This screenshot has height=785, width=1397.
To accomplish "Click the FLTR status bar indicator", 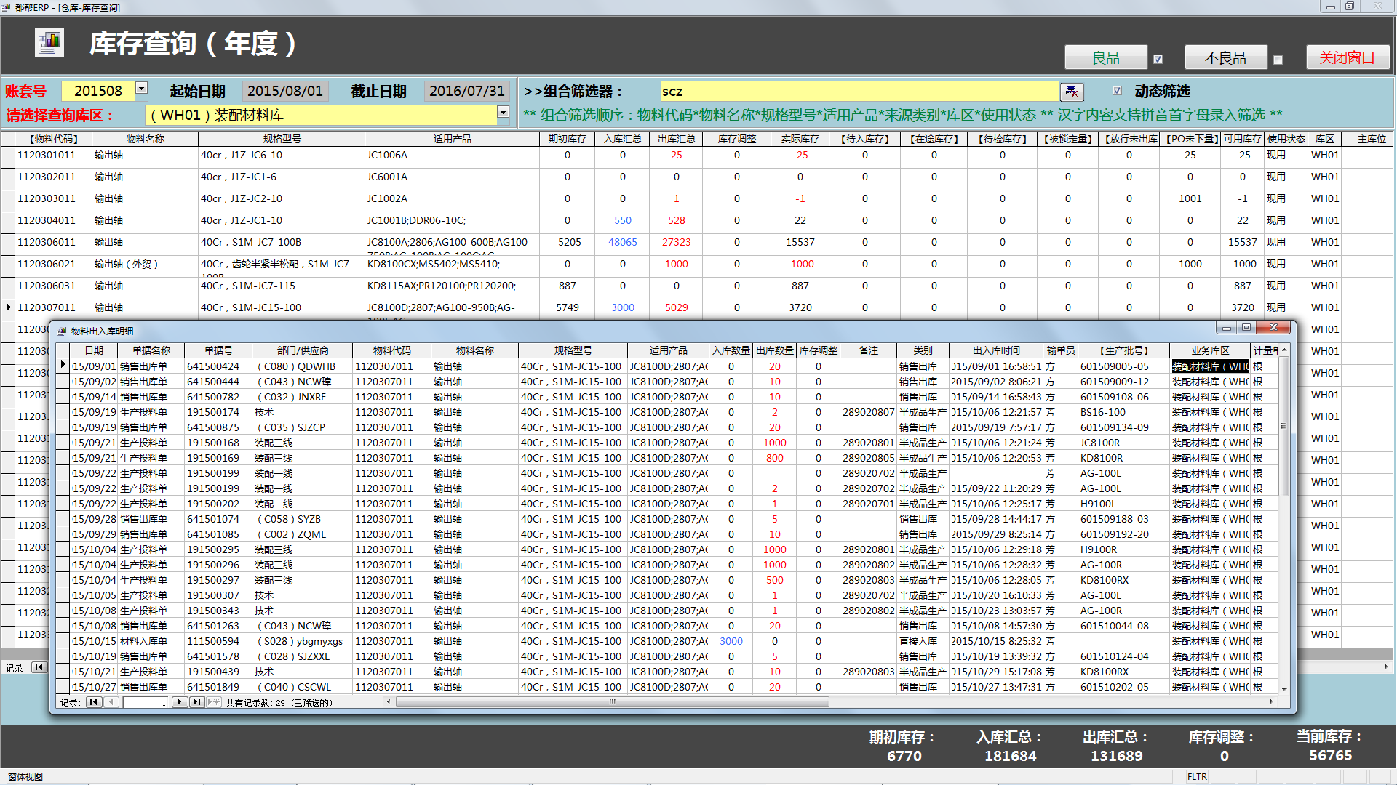I will [1198, 776].
